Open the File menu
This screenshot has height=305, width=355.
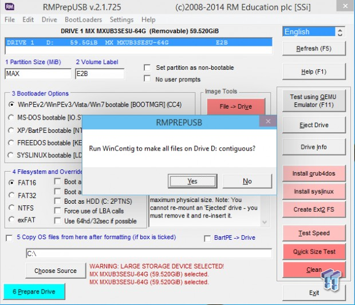click(10, 19)
